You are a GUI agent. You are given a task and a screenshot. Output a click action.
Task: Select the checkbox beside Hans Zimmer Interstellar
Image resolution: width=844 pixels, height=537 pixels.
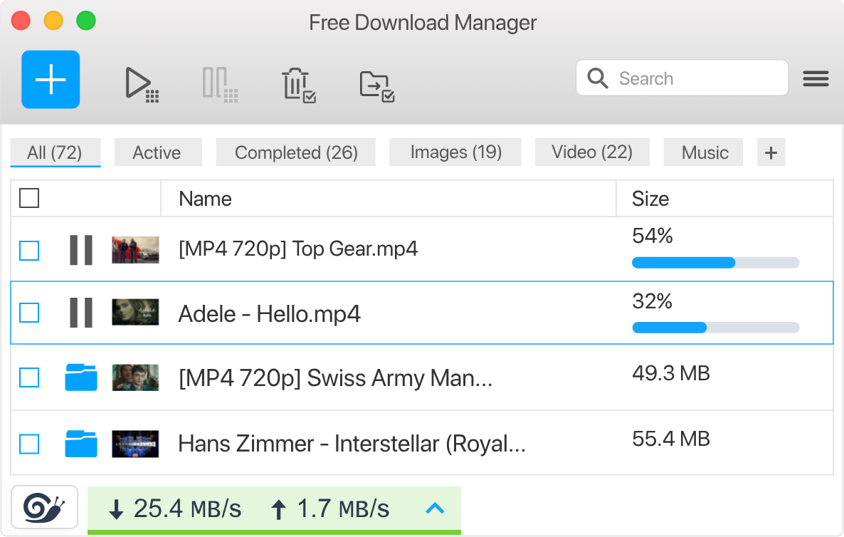tap(29, 444)
